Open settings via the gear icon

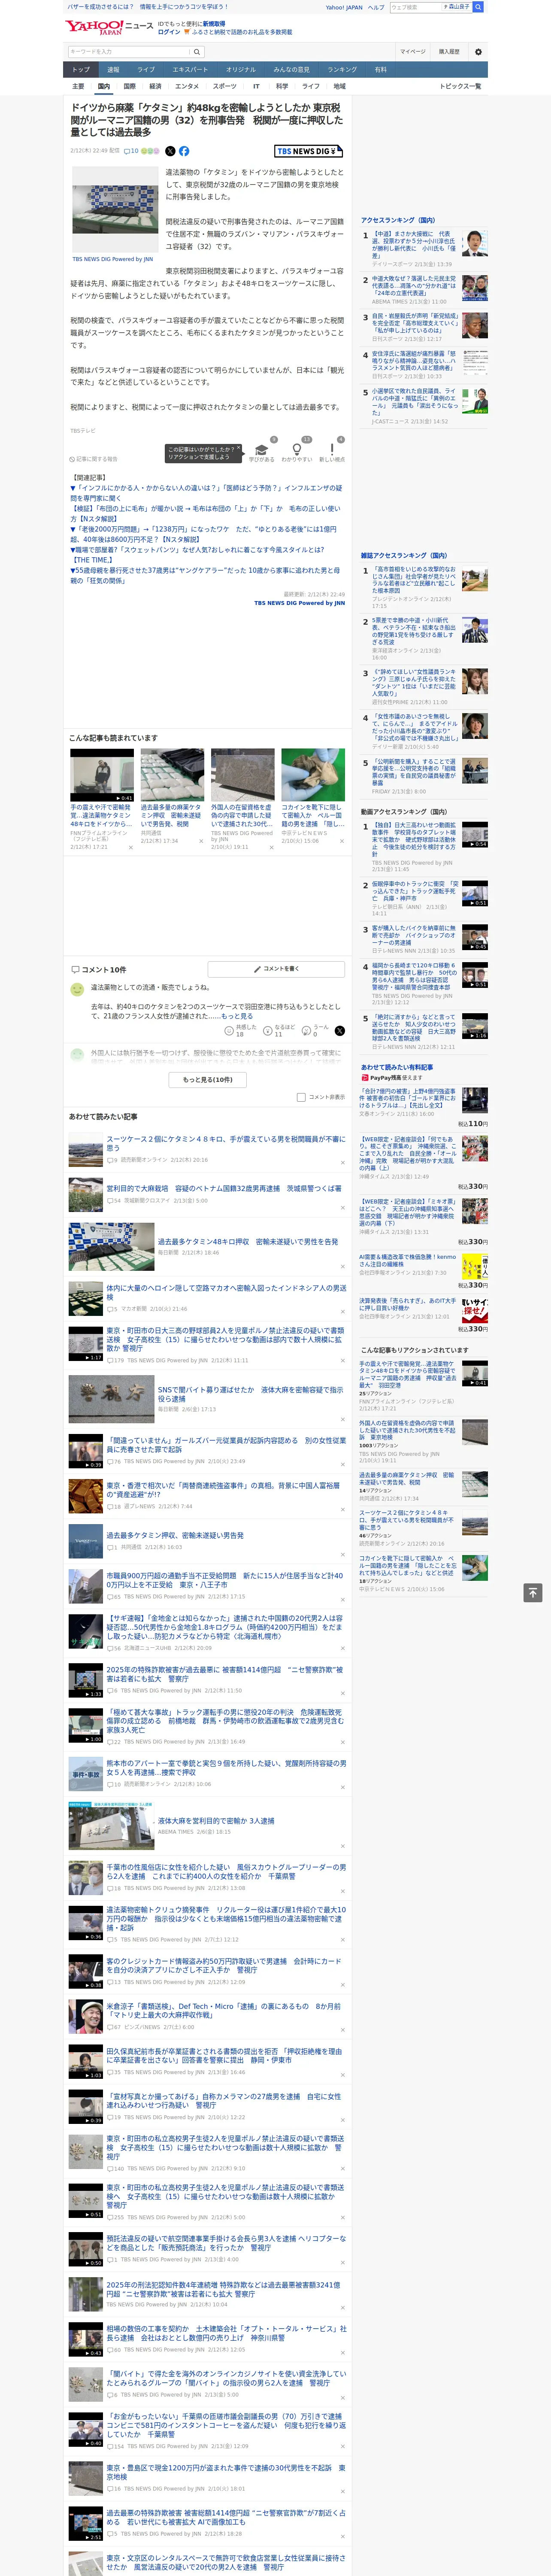[478, 52]
